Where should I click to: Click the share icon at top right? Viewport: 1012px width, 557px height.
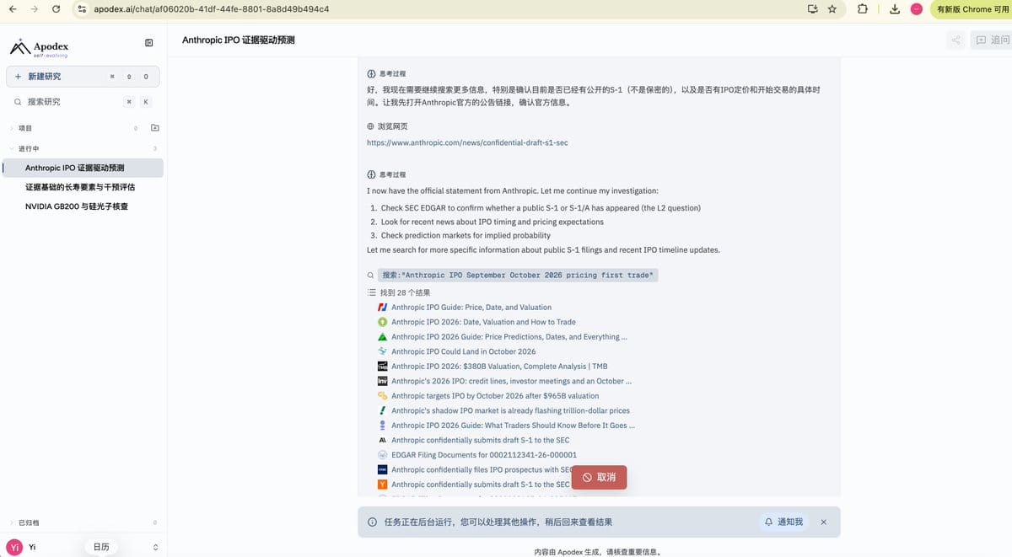[x=955, y=40]
